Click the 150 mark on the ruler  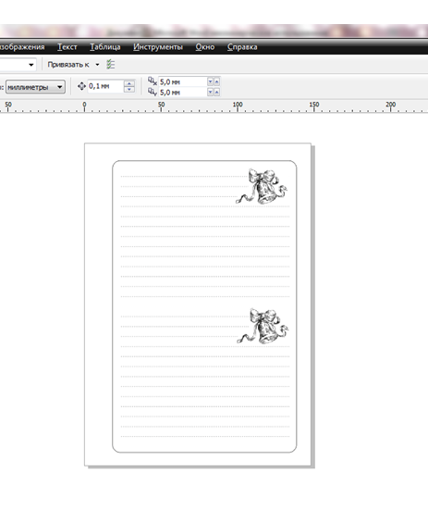[314, 105]
